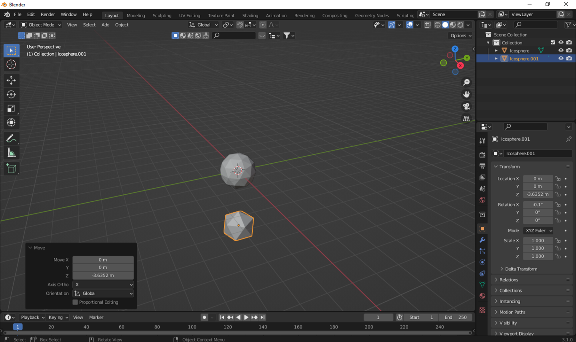Open the World properties globe tab
Image resolution: width=576 pixels, height=342 pixels.
point(483,200)
